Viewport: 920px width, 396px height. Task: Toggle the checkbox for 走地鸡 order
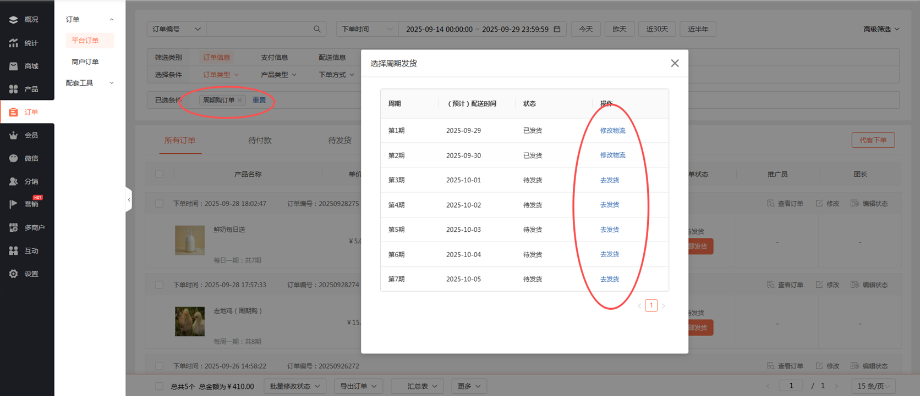coord(160,285)
